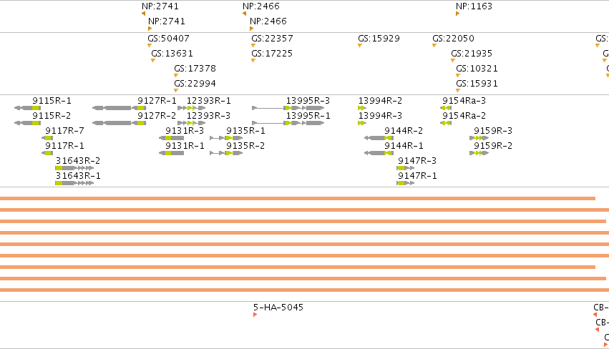
Task: Select the upper NP:2466 triangle marker
Action: pos(244,14)
